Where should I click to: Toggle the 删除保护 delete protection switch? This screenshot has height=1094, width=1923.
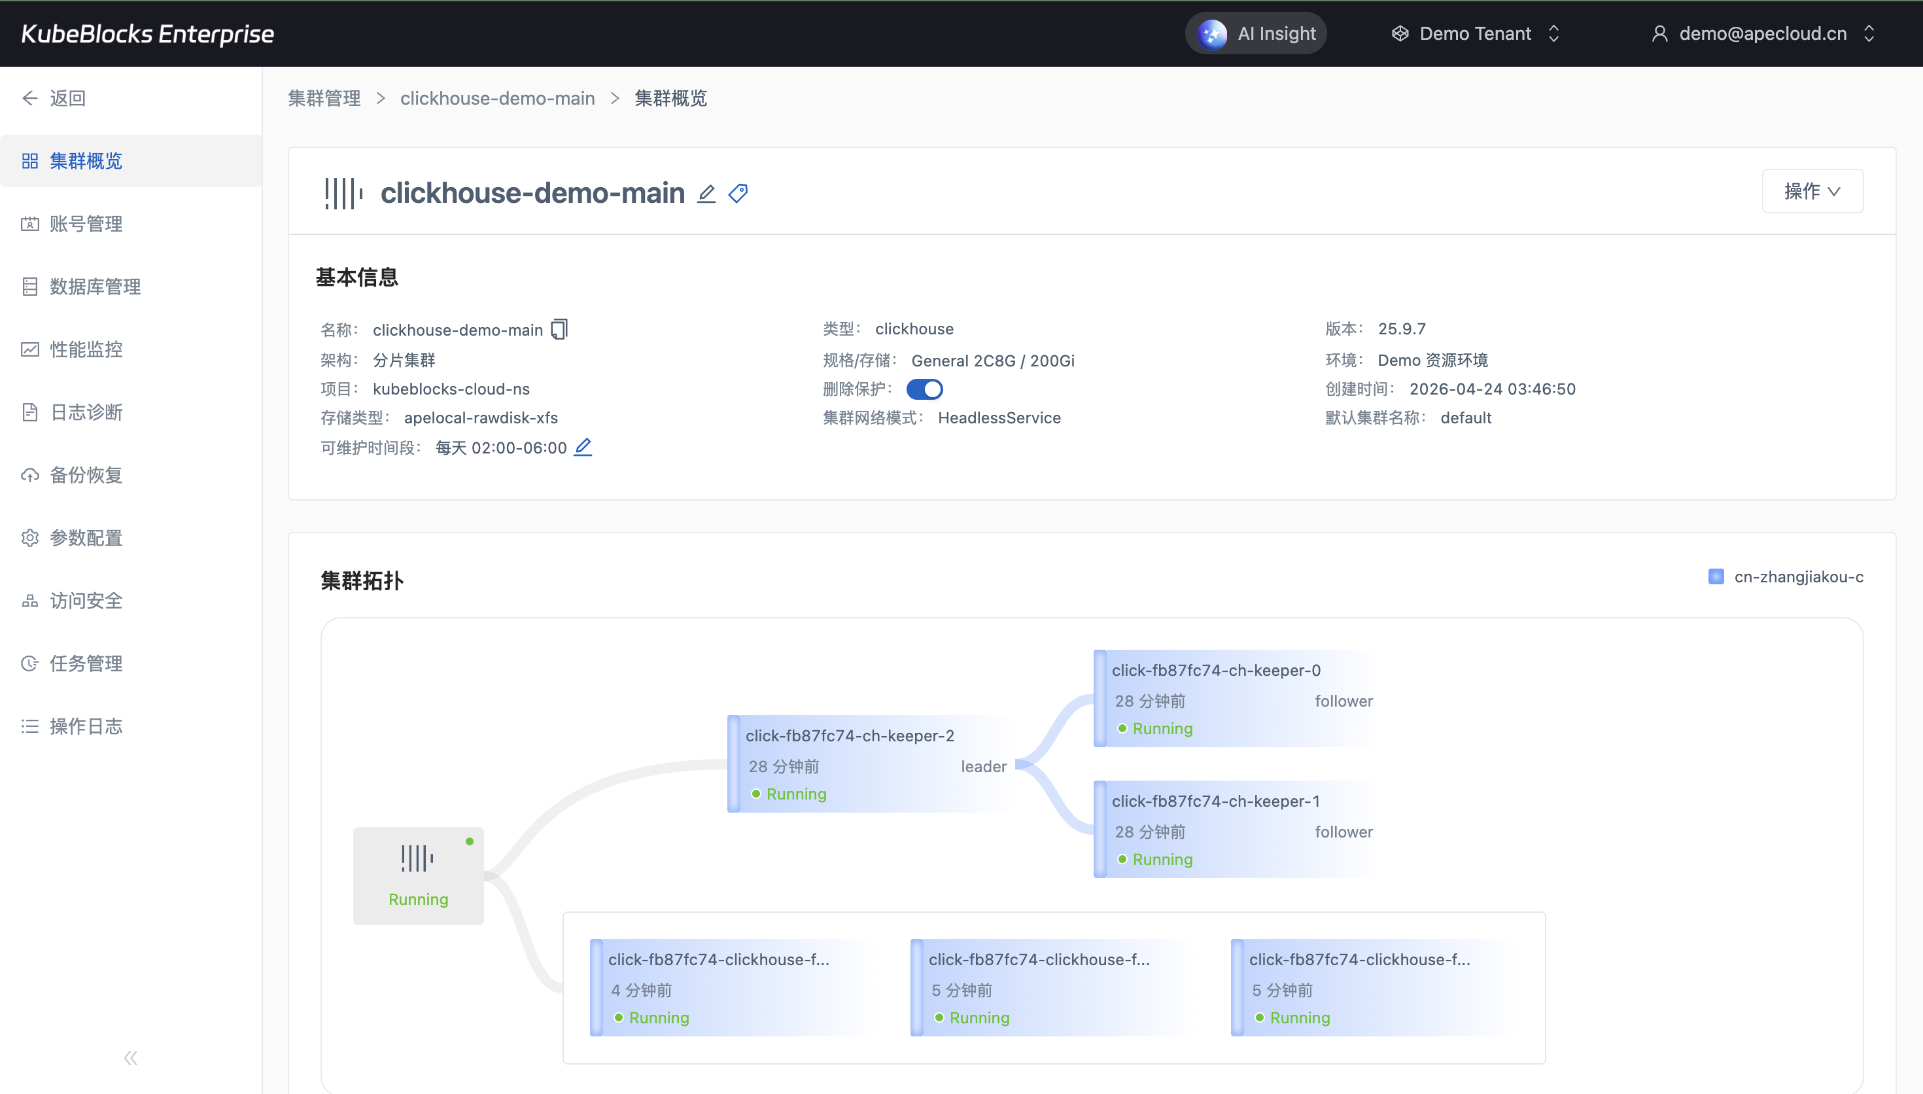[x=924, y=389]
